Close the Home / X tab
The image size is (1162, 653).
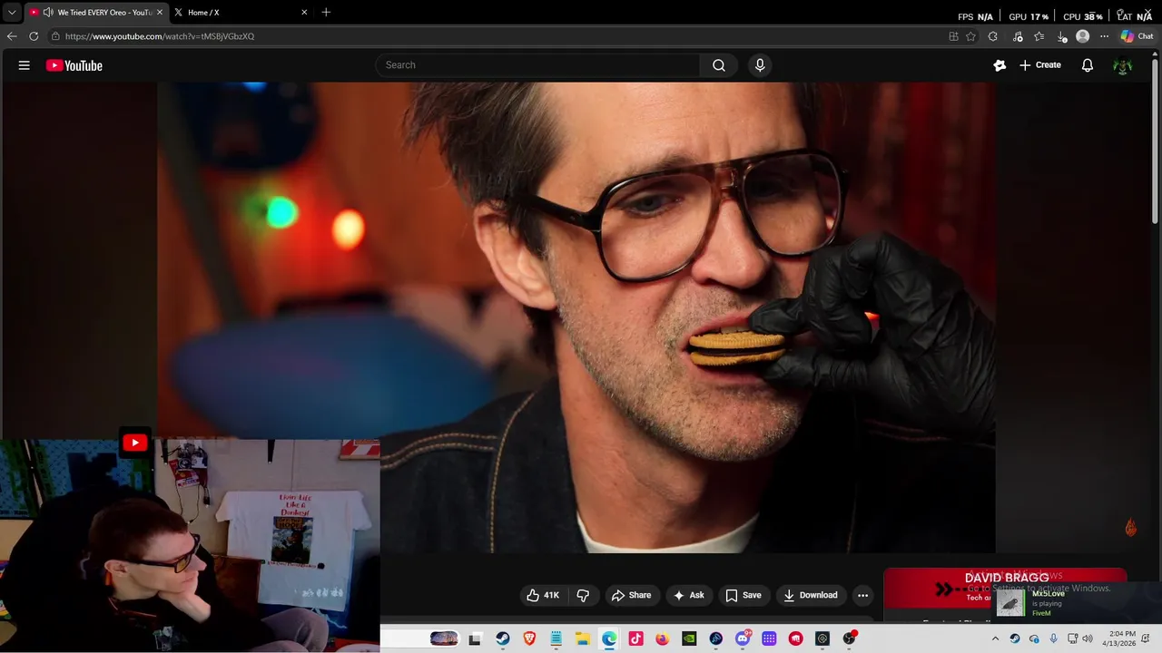tap(304, 13)
